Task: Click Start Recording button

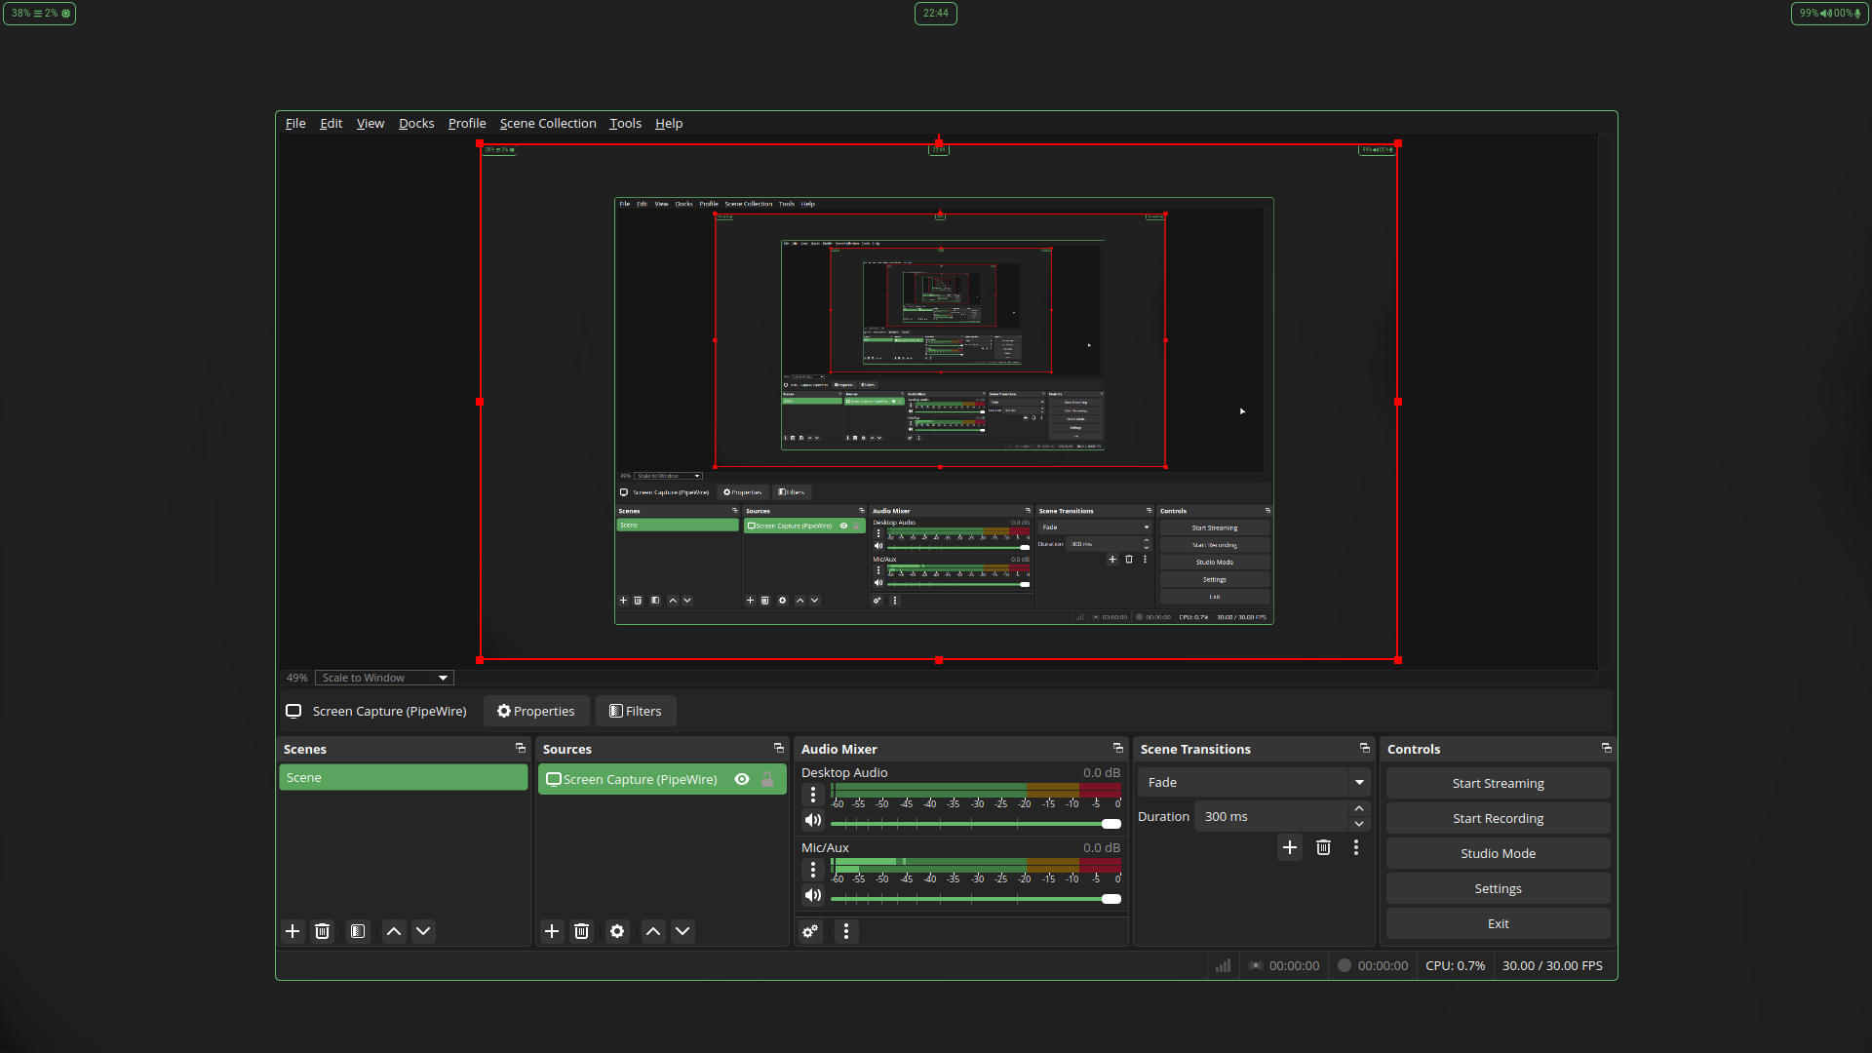Action: [1498, 818]
